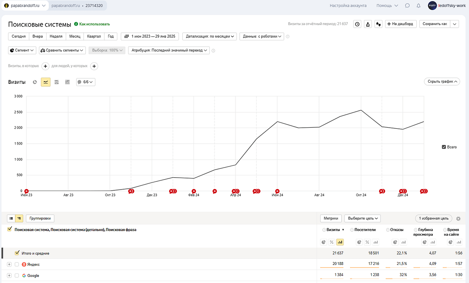Toggle the Google row checkbox
This screenshot has height=283, width=469.
point(17,276)
